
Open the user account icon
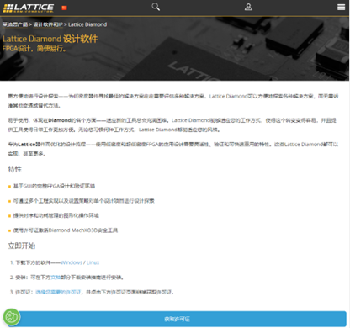click(248, 7)
